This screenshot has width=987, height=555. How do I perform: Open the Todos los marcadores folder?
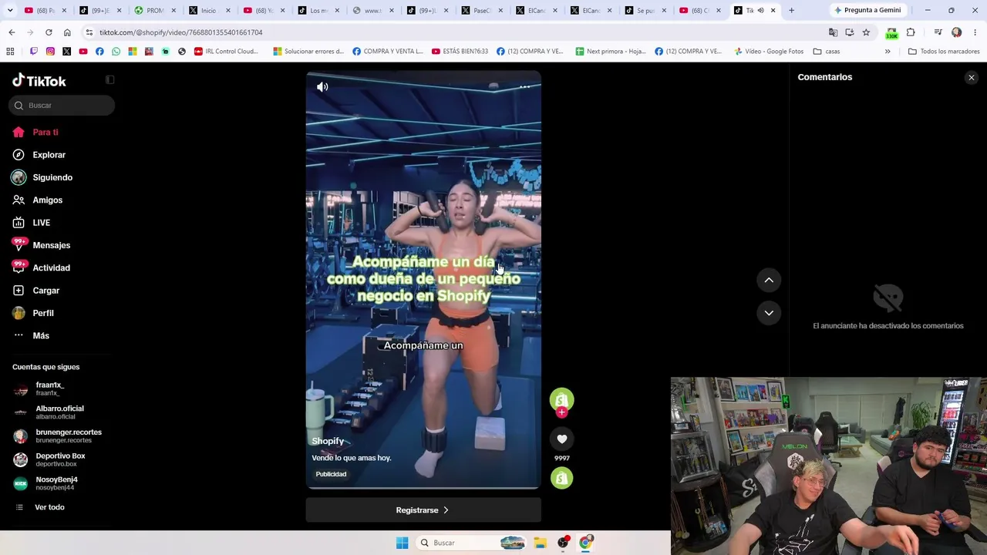(x=944, y=52)
